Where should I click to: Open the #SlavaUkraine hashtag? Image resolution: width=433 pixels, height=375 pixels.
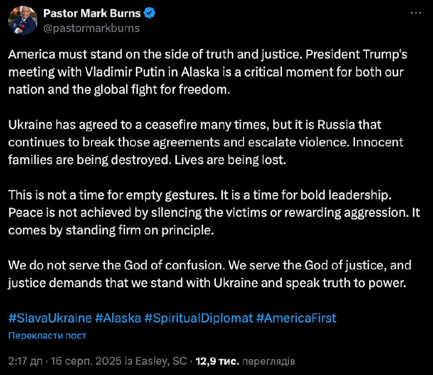[50, 318]
